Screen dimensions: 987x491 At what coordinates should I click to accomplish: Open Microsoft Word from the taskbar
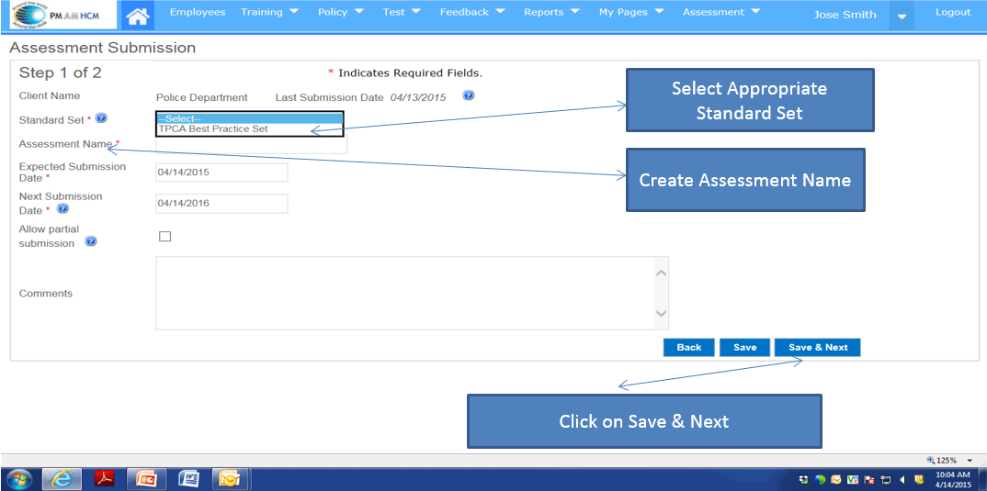point(188,478)
